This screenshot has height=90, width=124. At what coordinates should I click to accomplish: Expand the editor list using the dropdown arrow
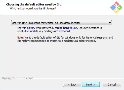tap(110, 23)
